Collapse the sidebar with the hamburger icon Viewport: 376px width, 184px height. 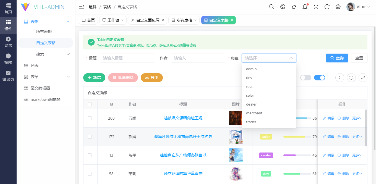tap(81, 6)
